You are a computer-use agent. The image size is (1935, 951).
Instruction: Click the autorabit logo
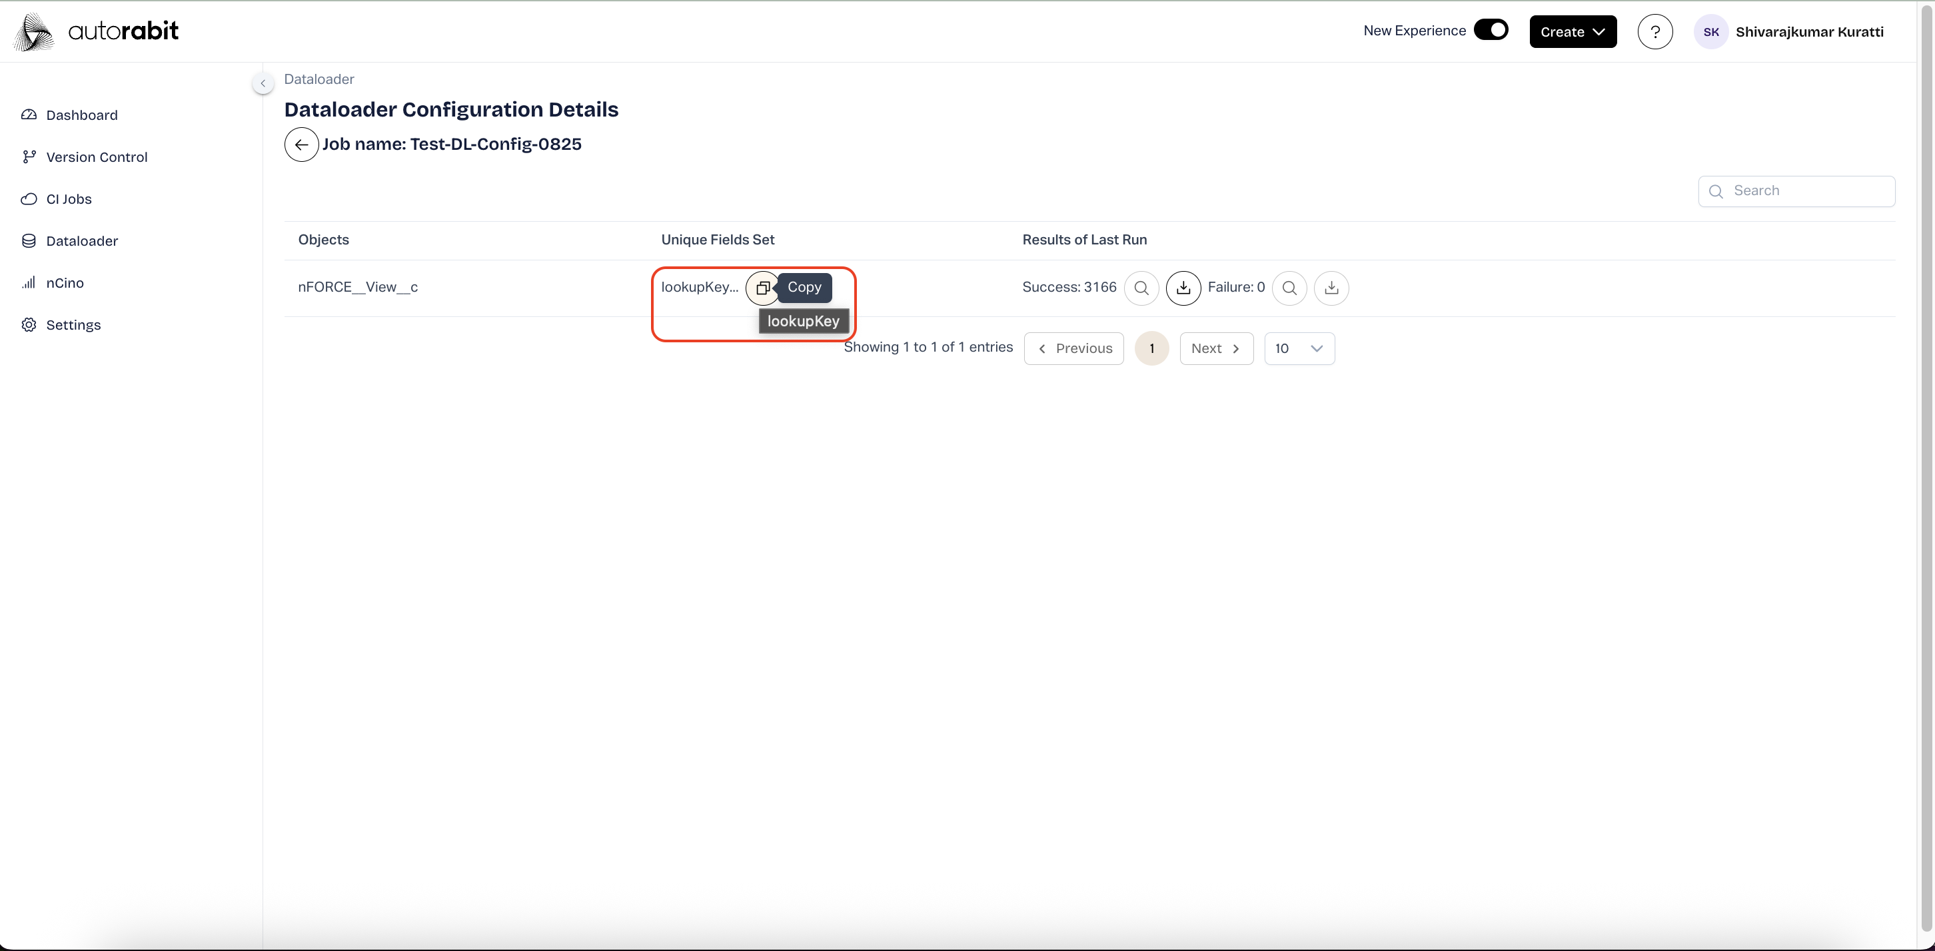(x=96, y=31)
